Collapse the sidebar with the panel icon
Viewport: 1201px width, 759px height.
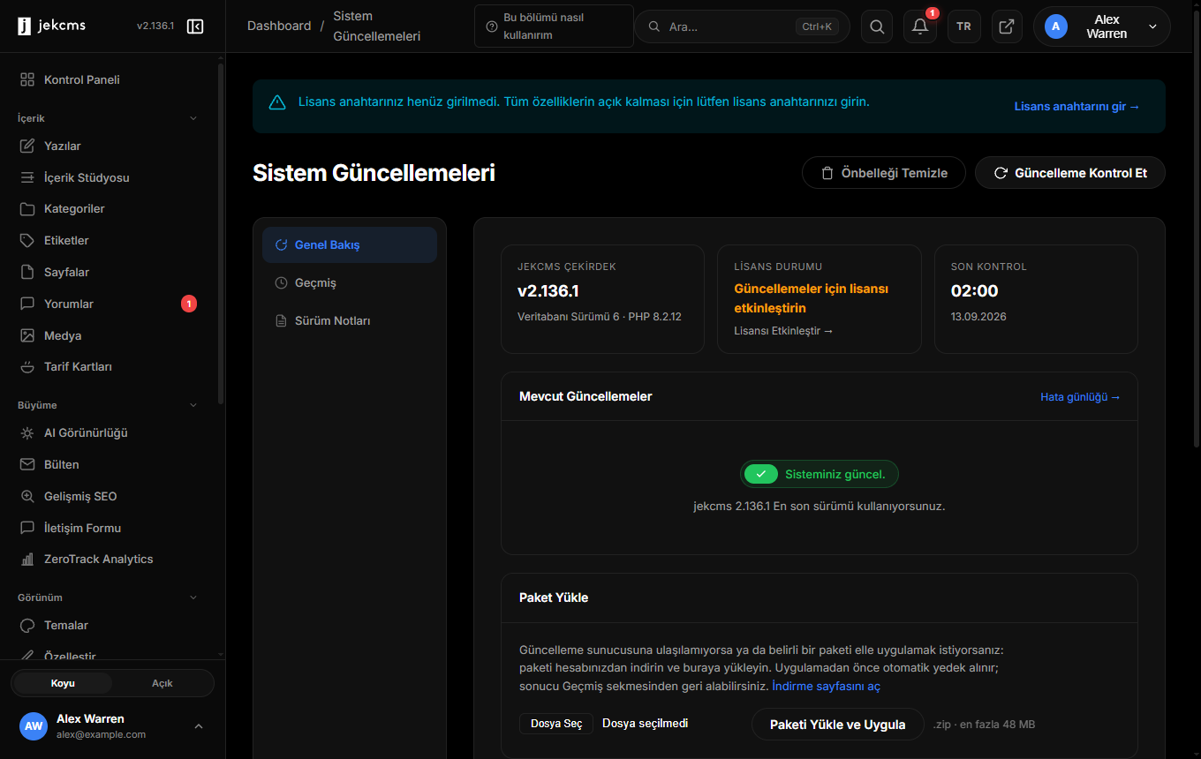tap(195, 26)
